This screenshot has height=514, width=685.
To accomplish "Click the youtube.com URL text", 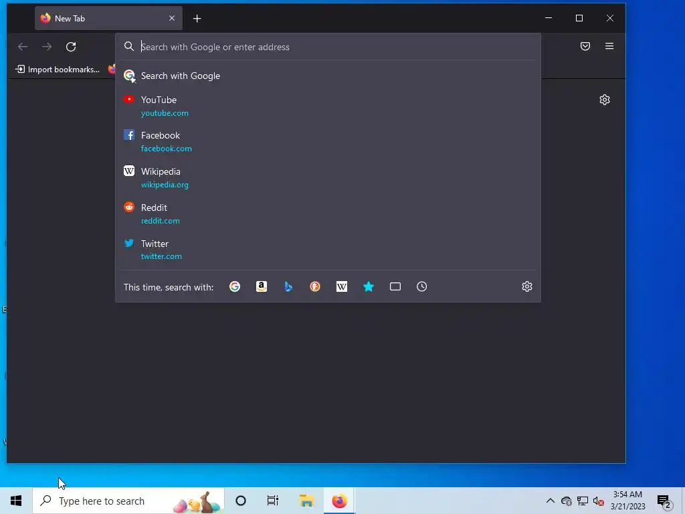I will pyautogui.click(x=165, y=113).
